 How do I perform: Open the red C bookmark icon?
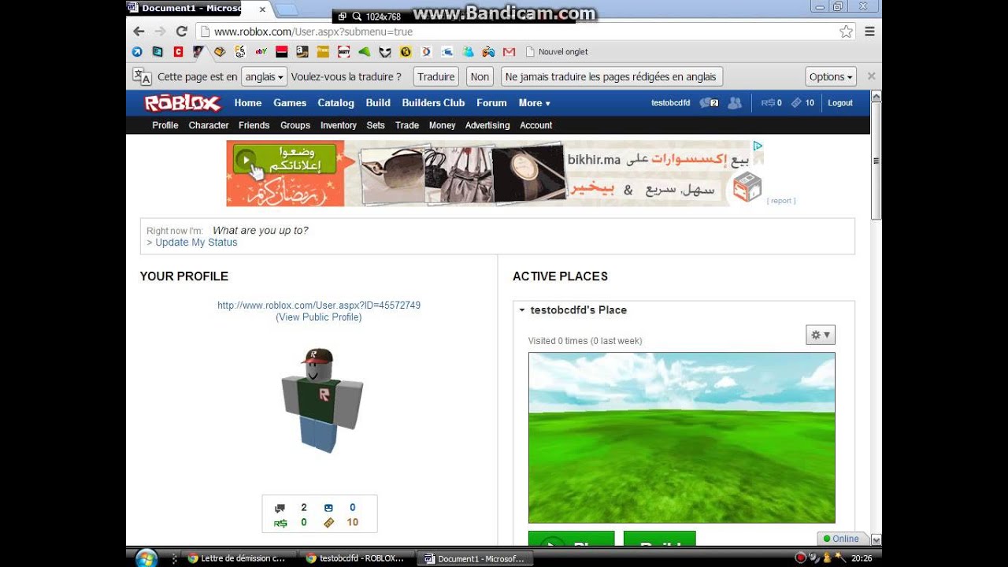pos(179,52)
